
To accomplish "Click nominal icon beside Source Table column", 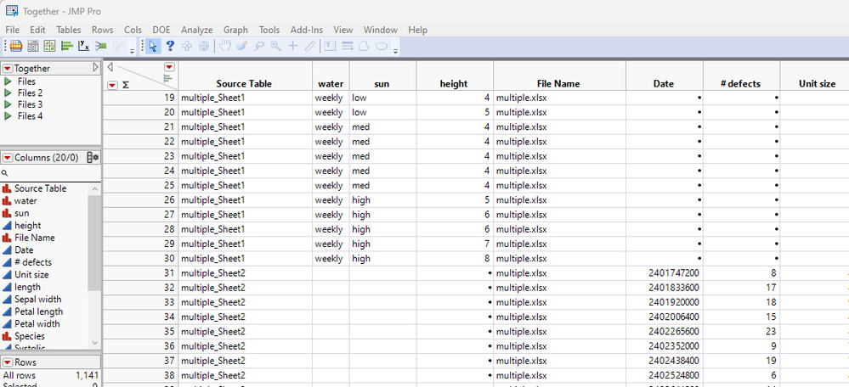I will (7, 188).
